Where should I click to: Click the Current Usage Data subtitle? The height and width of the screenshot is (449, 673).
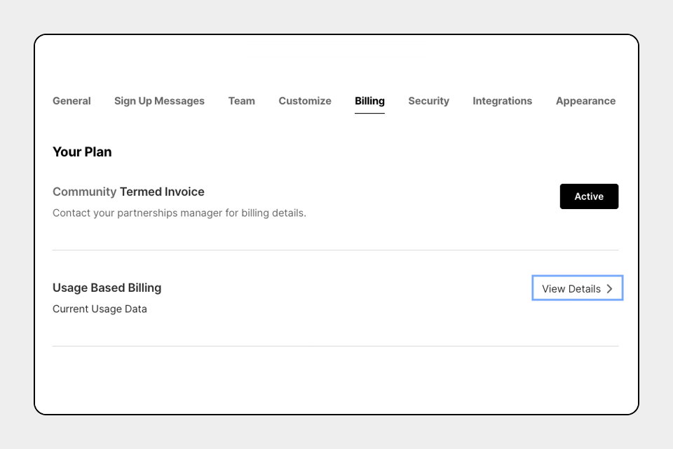pyautogui.click(x=100, y=309)
